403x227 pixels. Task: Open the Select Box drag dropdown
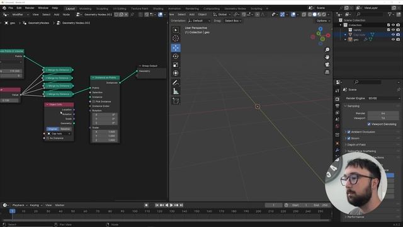pyautogui.click(x=233, y=21)
